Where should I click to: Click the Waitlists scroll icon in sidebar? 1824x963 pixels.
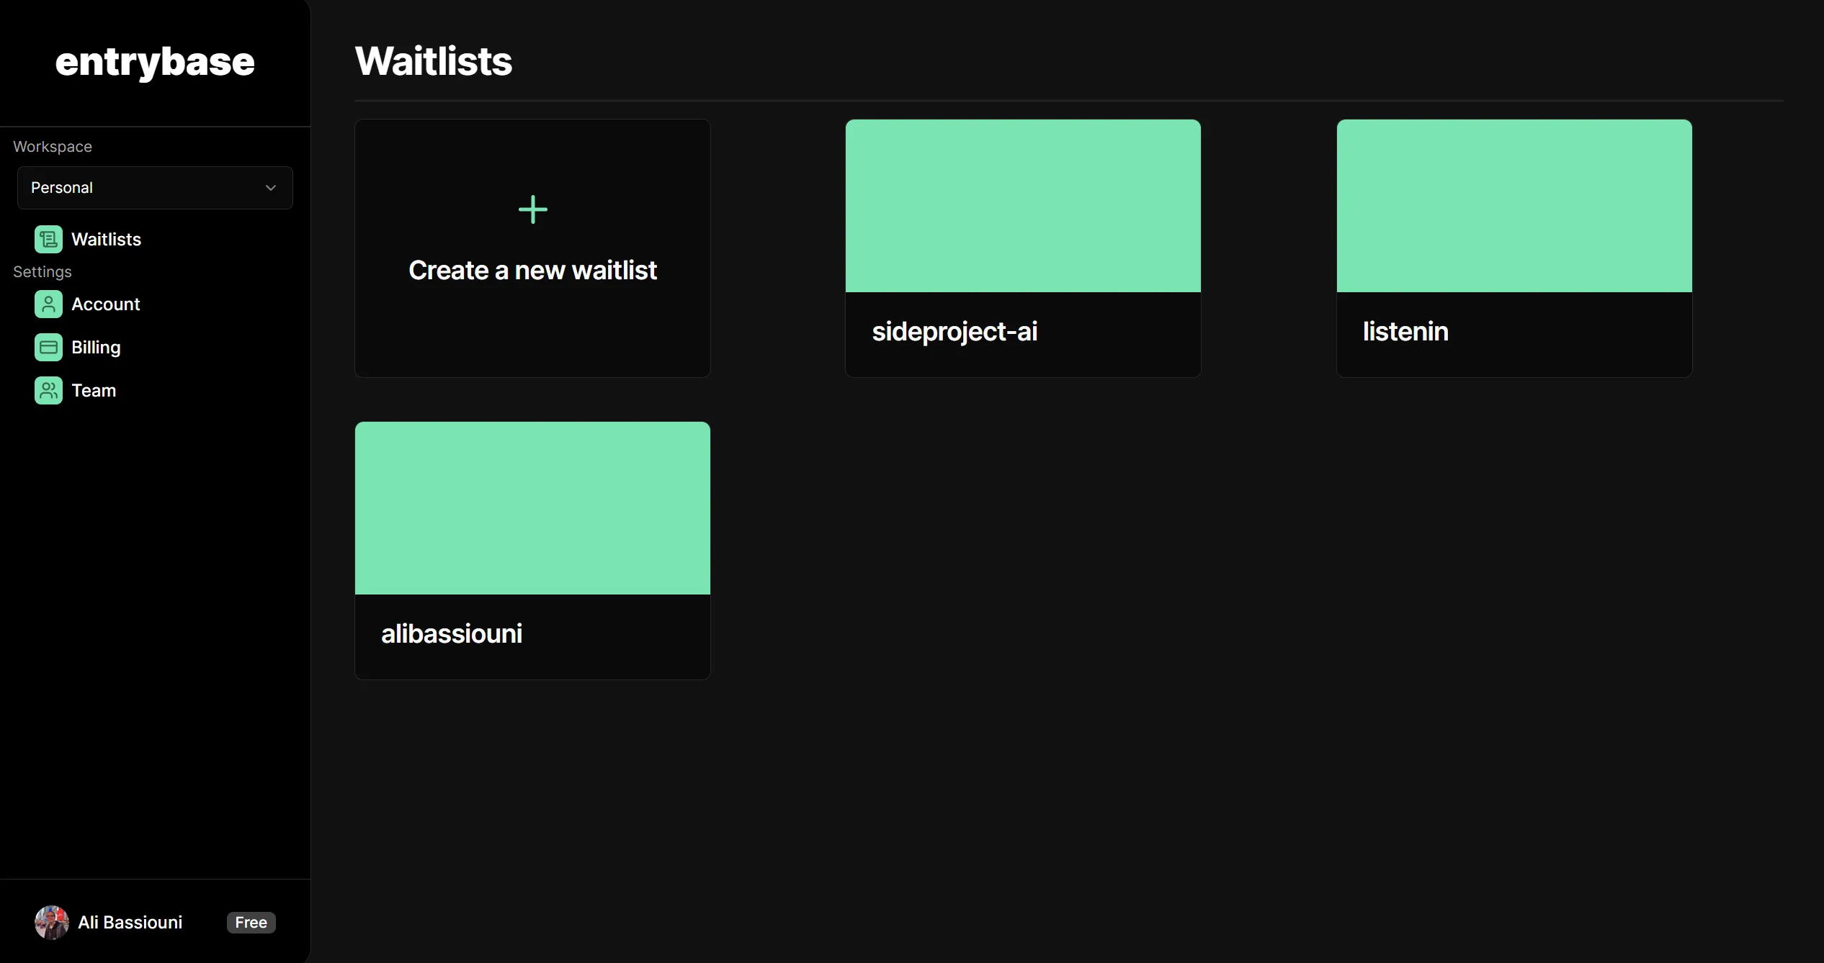(48, 239)
